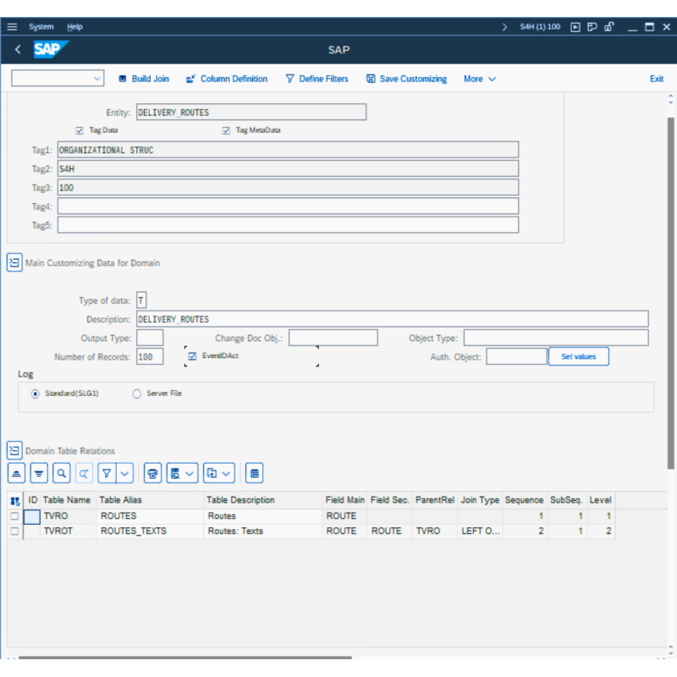
Task: Click the Set values button
Action: [578, 357]
